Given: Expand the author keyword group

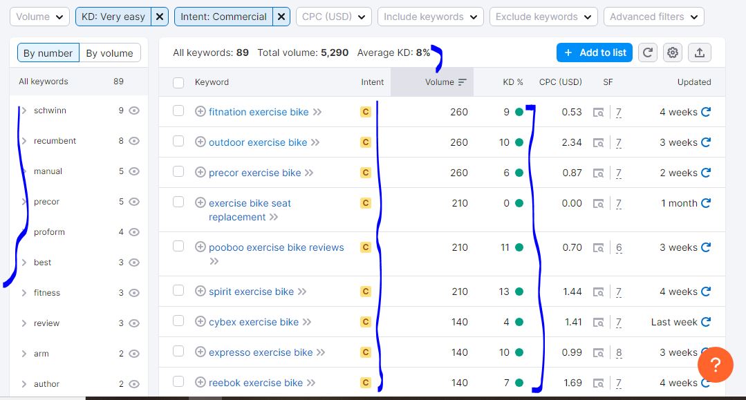Looking at the screenshot, I should point(24,384).
